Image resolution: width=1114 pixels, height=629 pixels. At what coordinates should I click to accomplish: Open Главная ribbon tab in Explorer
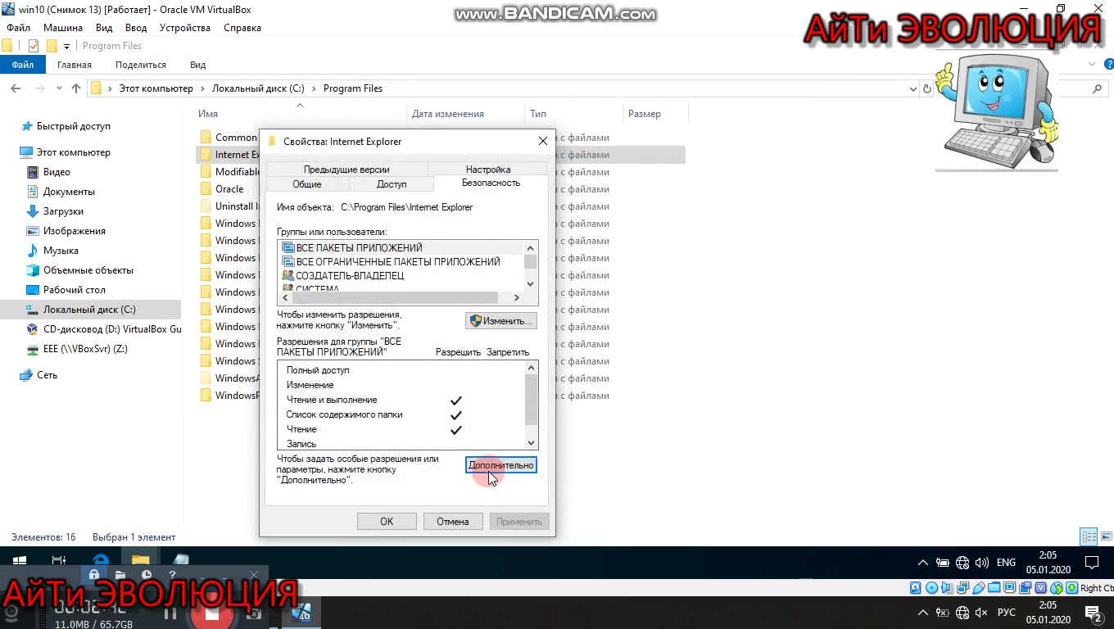click(75, 65)
